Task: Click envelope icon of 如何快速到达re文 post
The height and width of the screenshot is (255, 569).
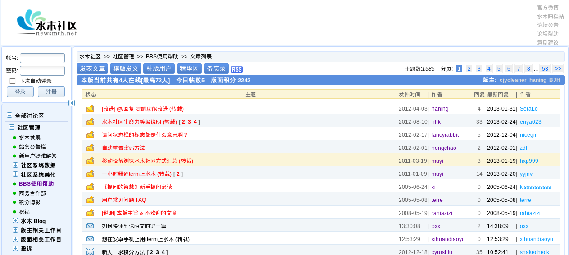Action: tap(90, 226)
